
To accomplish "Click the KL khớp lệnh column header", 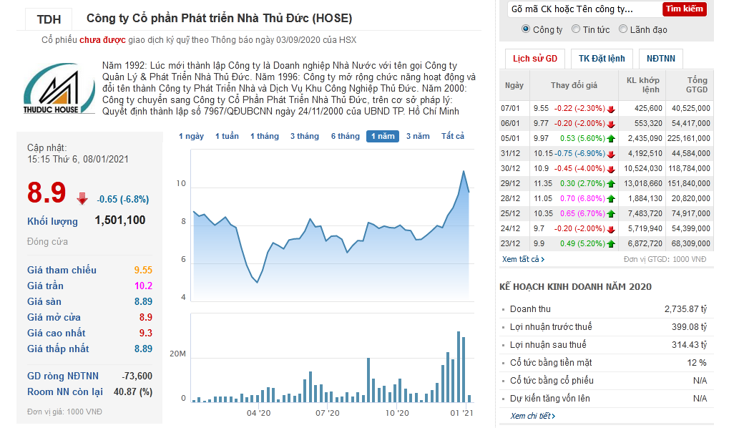I will (x=642, y=85).
